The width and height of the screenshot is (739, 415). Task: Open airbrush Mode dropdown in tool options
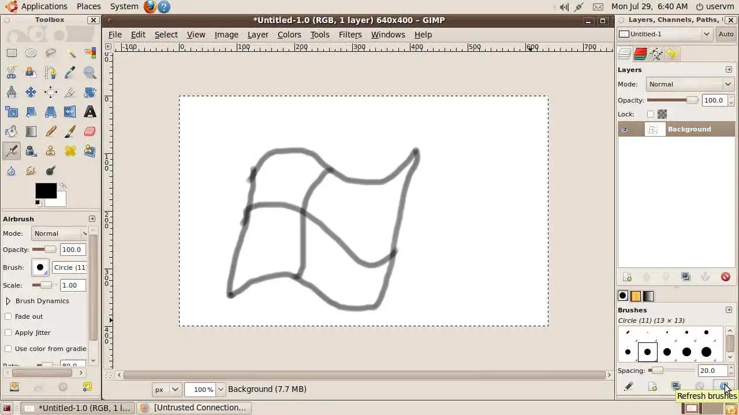coord(59,233)
